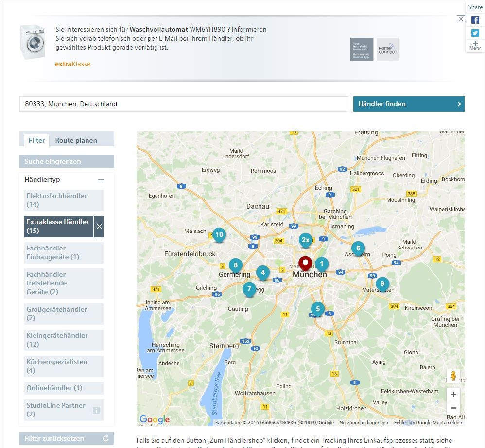Zoom out on the map
The image size is (485, 448).
tap(453, 408)
